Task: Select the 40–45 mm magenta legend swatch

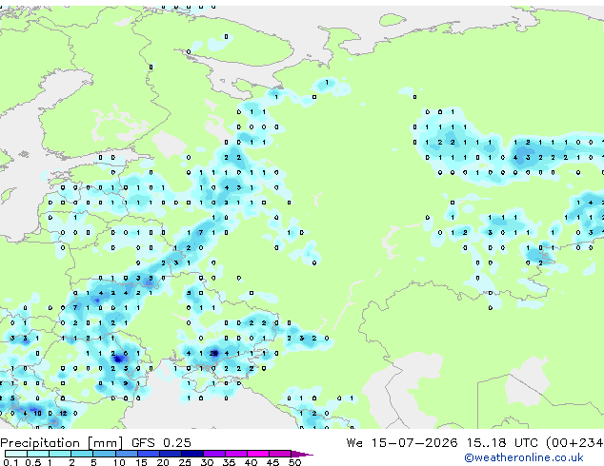Action: tap(258, 454)
